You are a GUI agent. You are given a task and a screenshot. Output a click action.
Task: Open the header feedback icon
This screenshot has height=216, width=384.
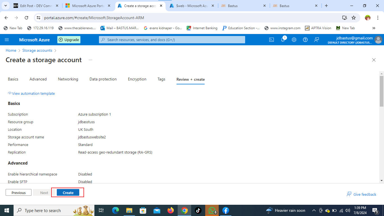pos(317,40)
